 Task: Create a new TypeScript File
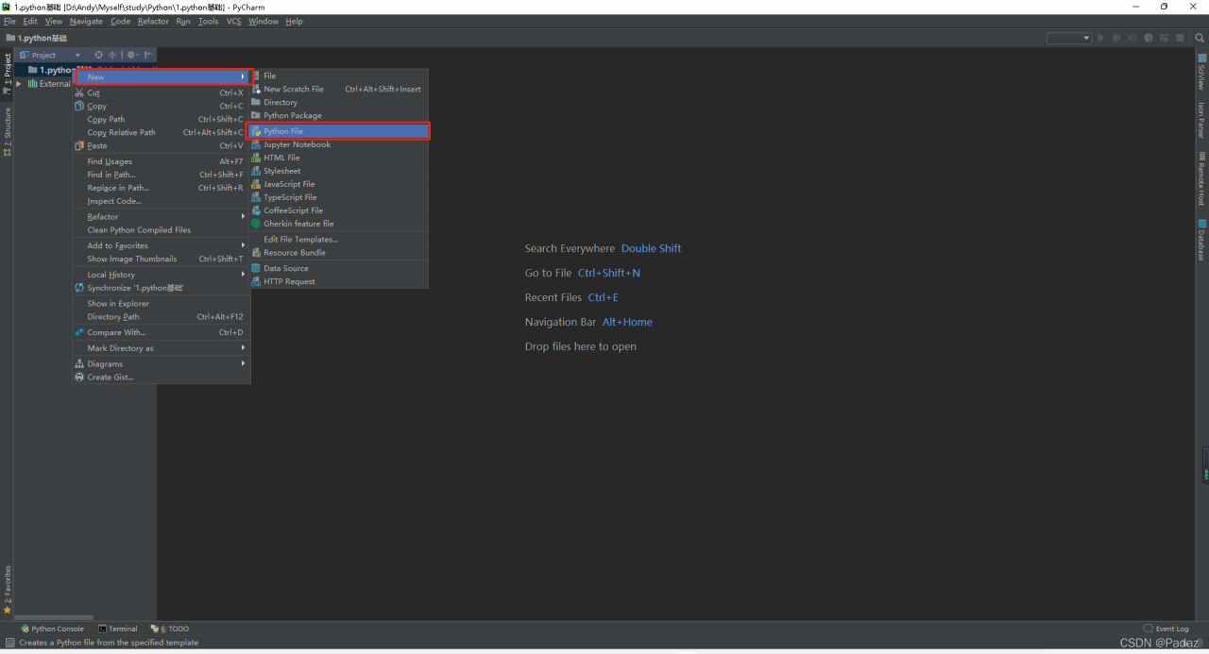[x=338, y=197]
